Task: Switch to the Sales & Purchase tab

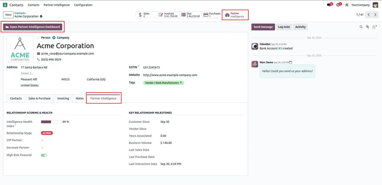Action: click(x=40, y=98)
